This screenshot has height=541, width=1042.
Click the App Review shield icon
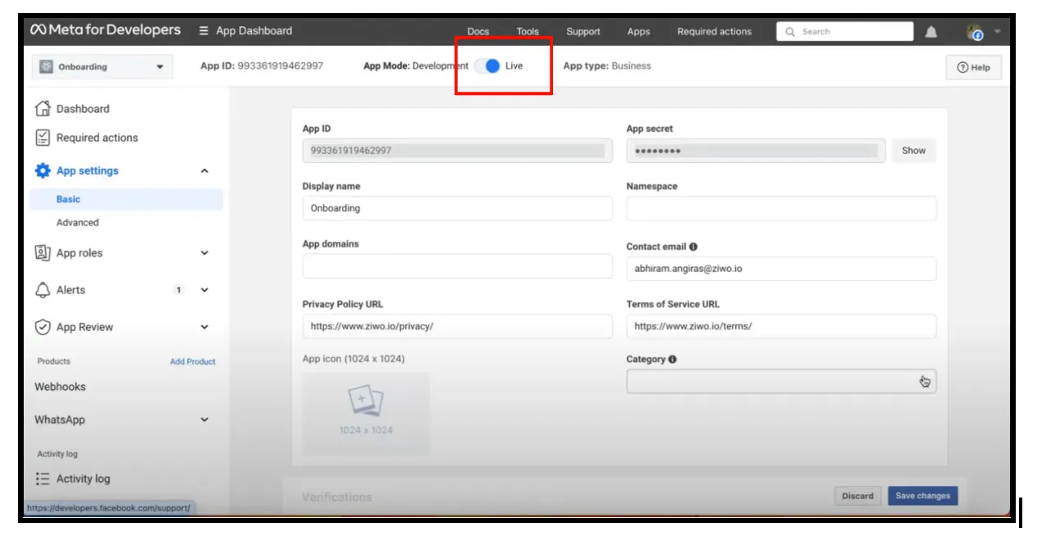pyautogui.click(x=43, y=327)
